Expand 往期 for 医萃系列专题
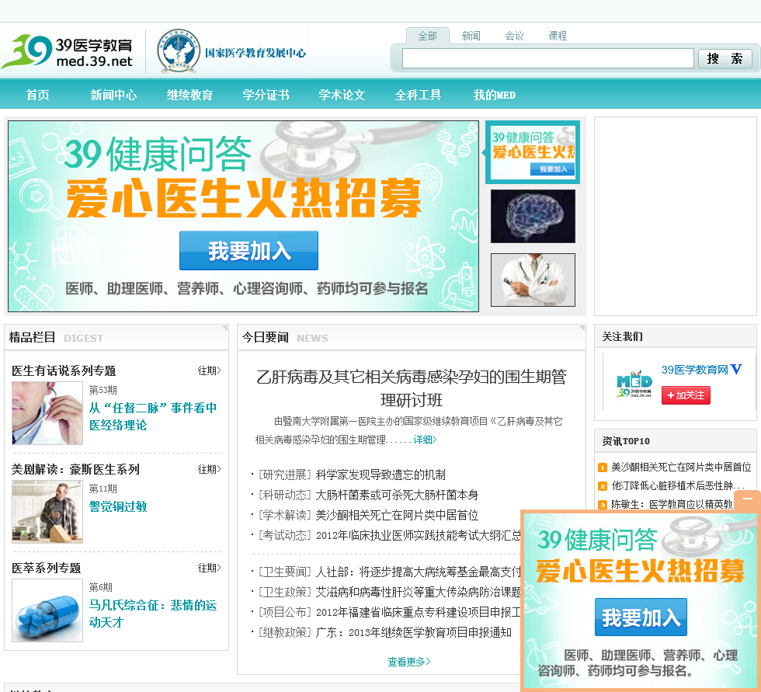Viewport: 761px width, 692px height. coord(209,568)
